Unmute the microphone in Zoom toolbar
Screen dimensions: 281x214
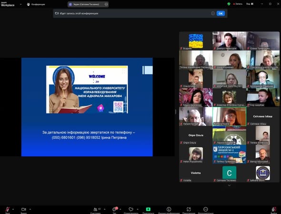[x=7, y=210]
